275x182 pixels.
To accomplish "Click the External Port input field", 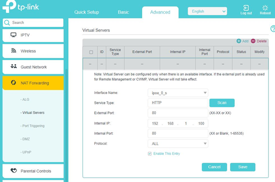I will click(178, 113).
